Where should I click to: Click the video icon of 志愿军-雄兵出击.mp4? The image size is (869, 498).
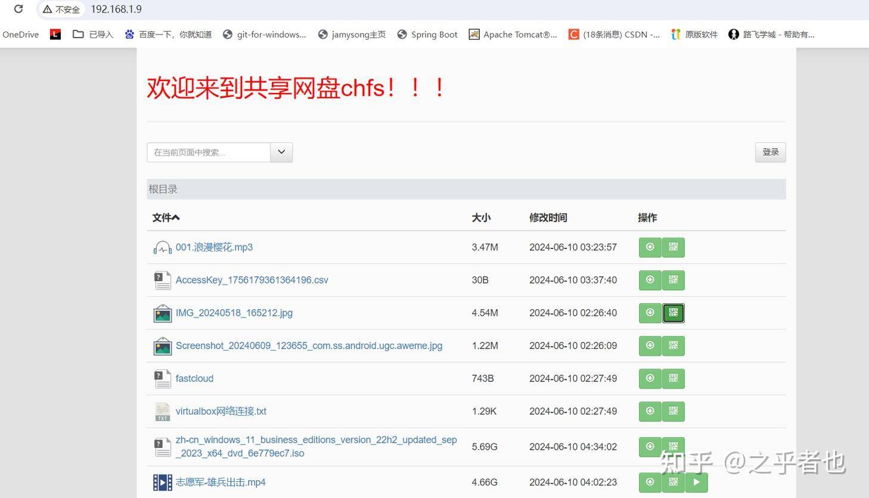[x=162, y=483]
